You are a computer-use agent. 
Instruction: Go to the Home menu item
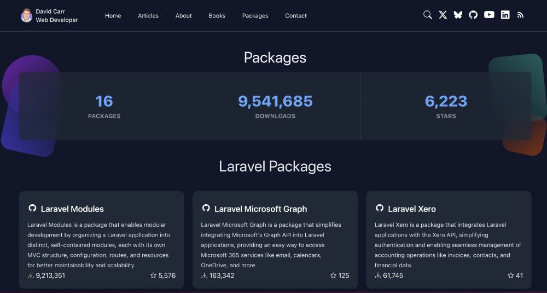pyautogui.click(x=113, y=16)
